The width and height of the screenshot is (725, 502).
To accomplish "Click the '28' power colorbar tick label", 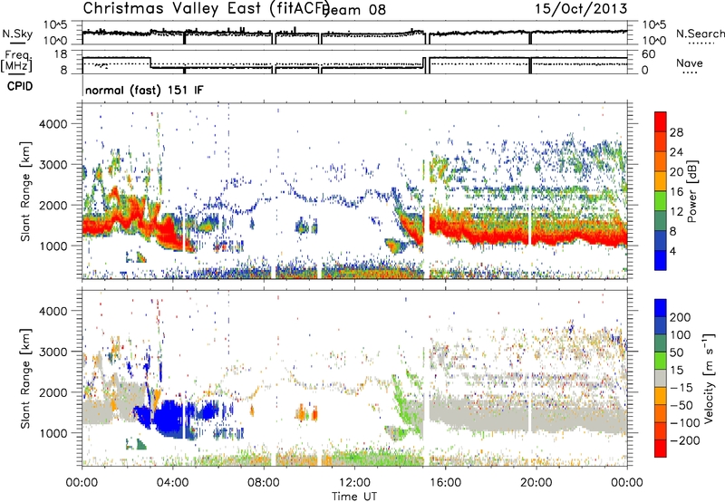I will coord(676,132).
